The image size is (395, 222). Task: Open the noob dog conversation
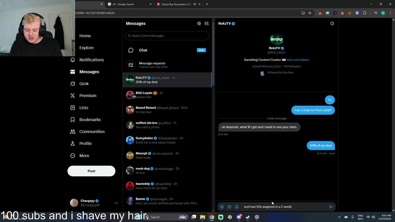(x=167, y=171)
